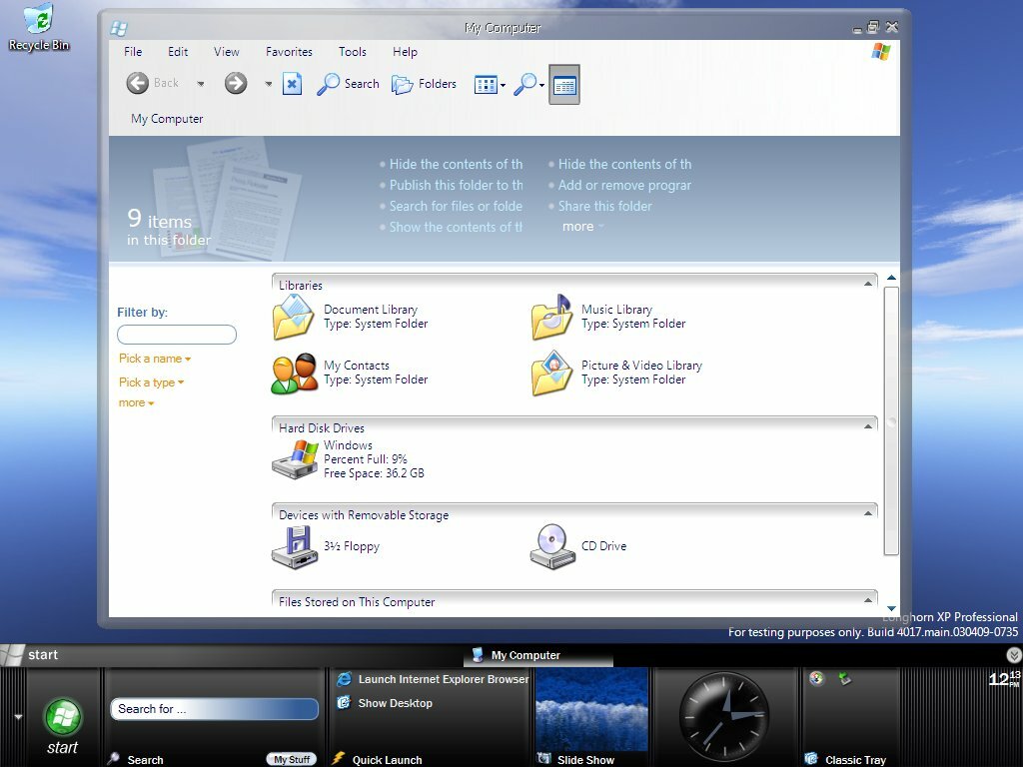Click the Filter by text field
Viewport: 1023px width, 767px height.
pos(177,335)
